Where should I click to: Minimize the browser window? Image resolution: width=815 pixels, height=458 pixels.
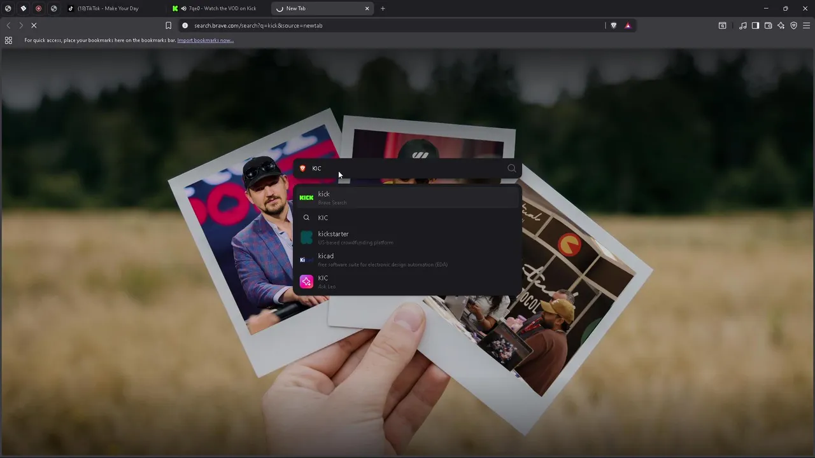766,8
